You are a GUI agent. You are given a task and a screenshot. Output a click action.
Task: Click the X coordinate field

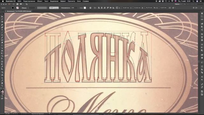click(x=126, y=8)
